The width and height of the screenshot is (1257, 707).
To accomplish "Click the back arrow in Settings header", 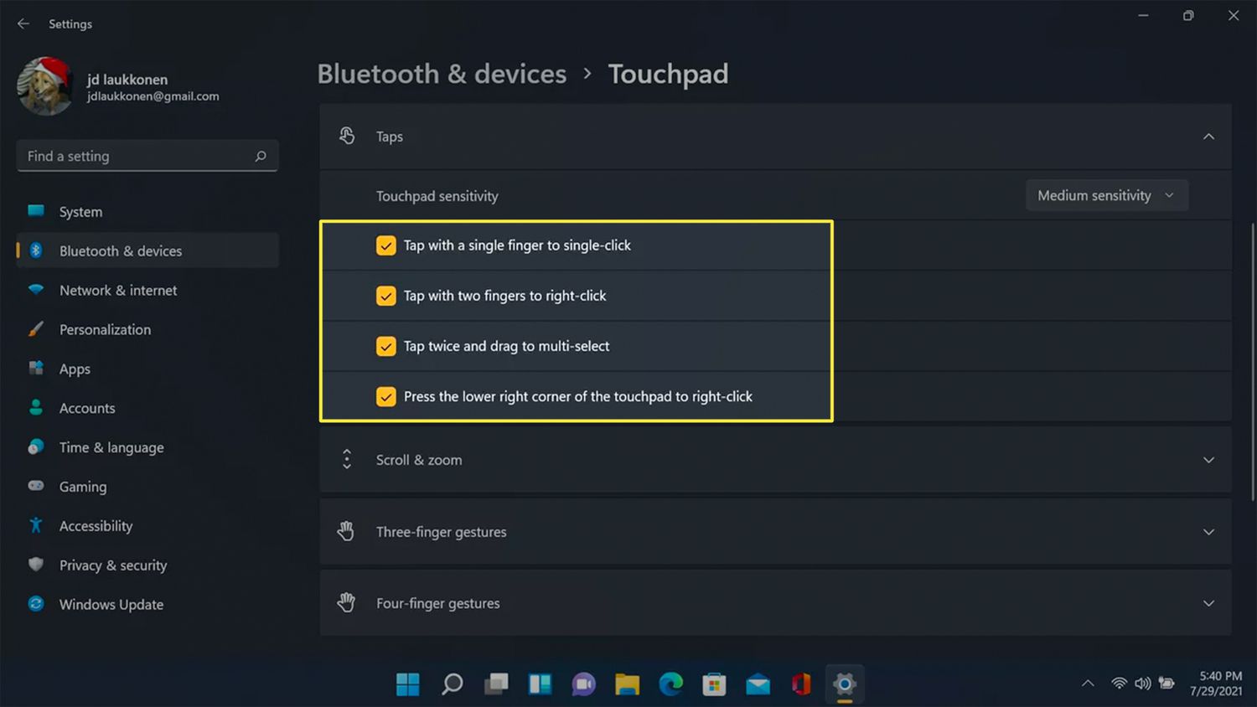I will coord(23,23).
